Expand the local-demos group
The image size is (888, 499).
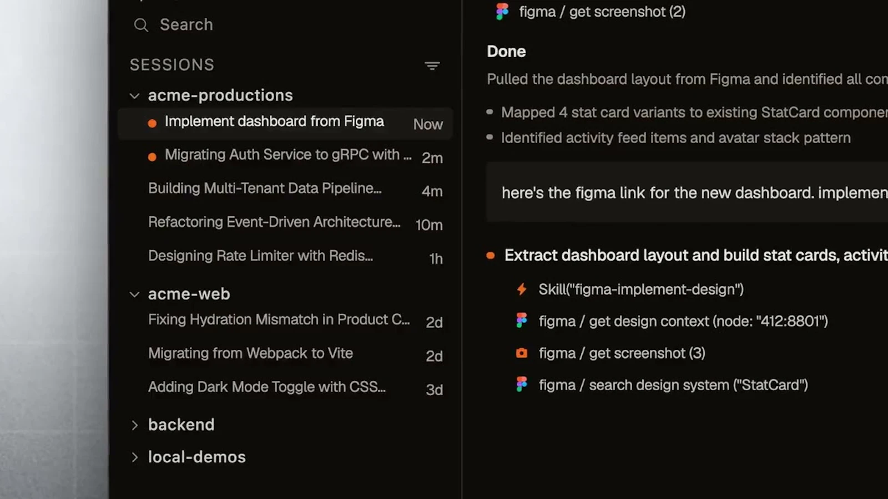click(135, 457)
